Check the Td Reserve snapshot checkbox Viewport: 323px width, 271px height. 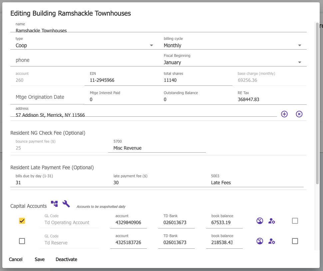point(22,241)
